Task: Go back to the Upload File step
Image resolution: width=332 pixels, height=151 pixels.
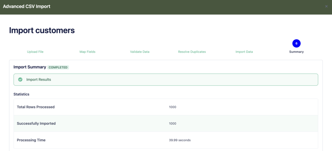Action: pos(35,52)
